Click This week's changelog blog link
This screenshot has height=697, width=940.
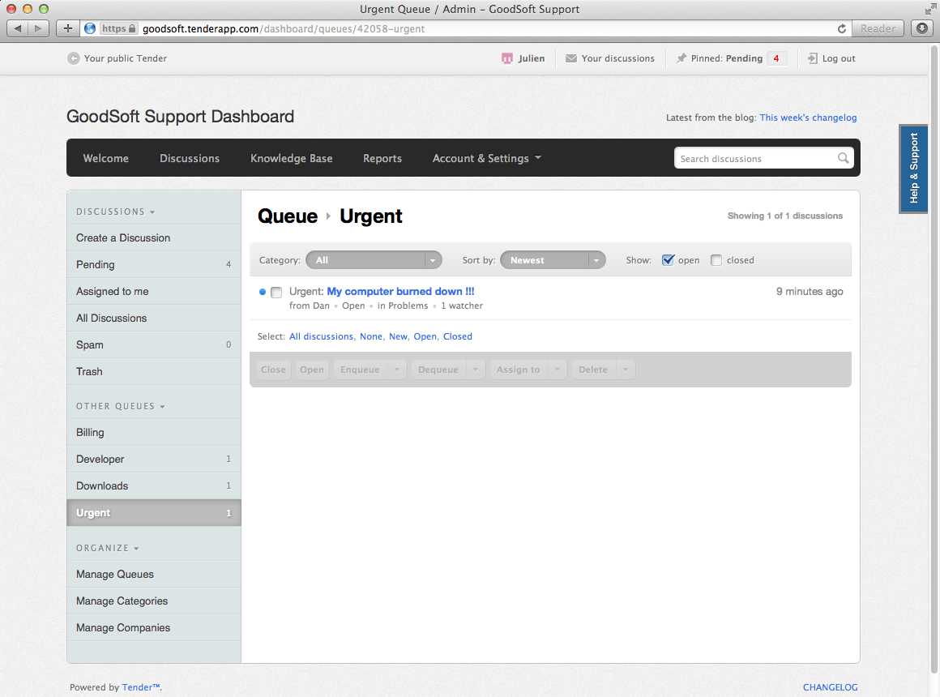[808, 118]
